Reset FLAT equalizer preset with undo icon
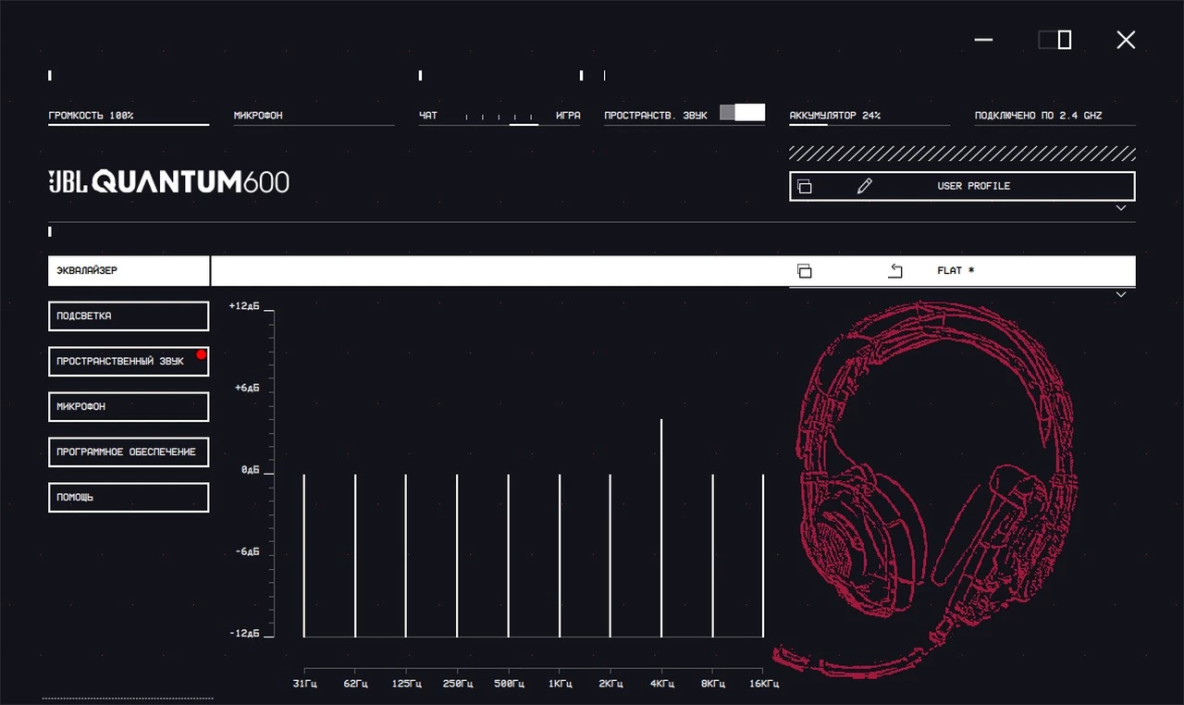Image resolution: width=1184 pixels, height=705 pixels. (x=895, y=271)
